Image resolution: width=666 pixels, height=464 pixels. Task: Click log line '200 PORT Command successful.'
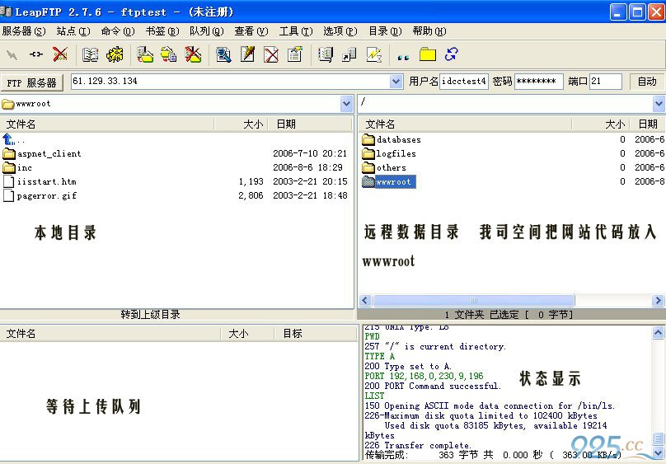coord(433,386)
